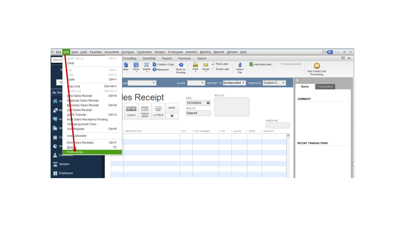Open the Payments ribbon tab
Image resolution: width=405 pixels, height=227 pixels.
point(184,59)
